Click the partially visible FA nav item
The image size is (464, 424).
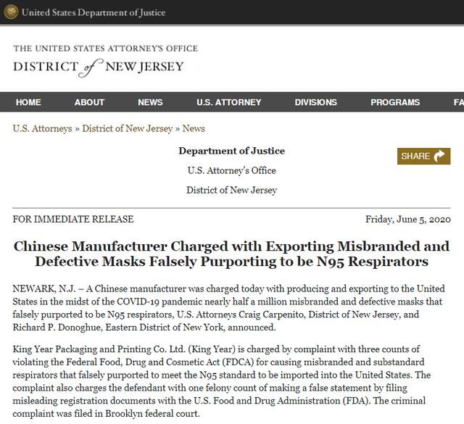[x=459, y=102]
